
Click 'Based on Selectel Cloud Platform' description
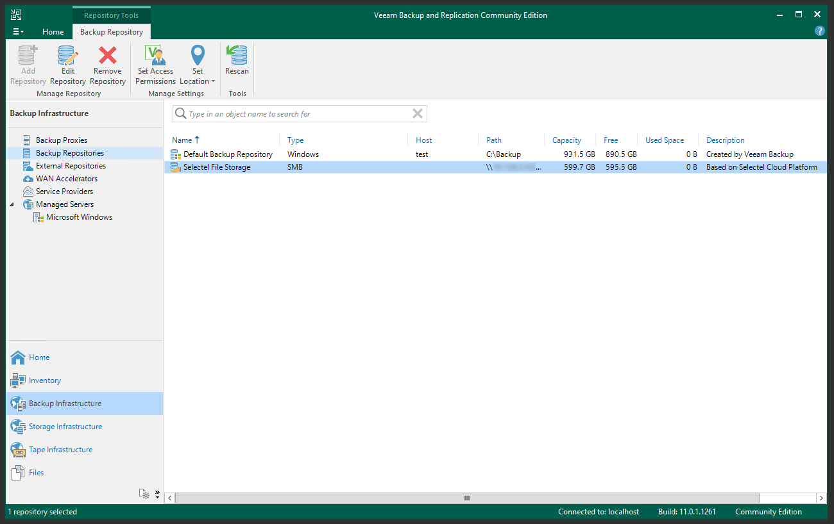point(762,167)
